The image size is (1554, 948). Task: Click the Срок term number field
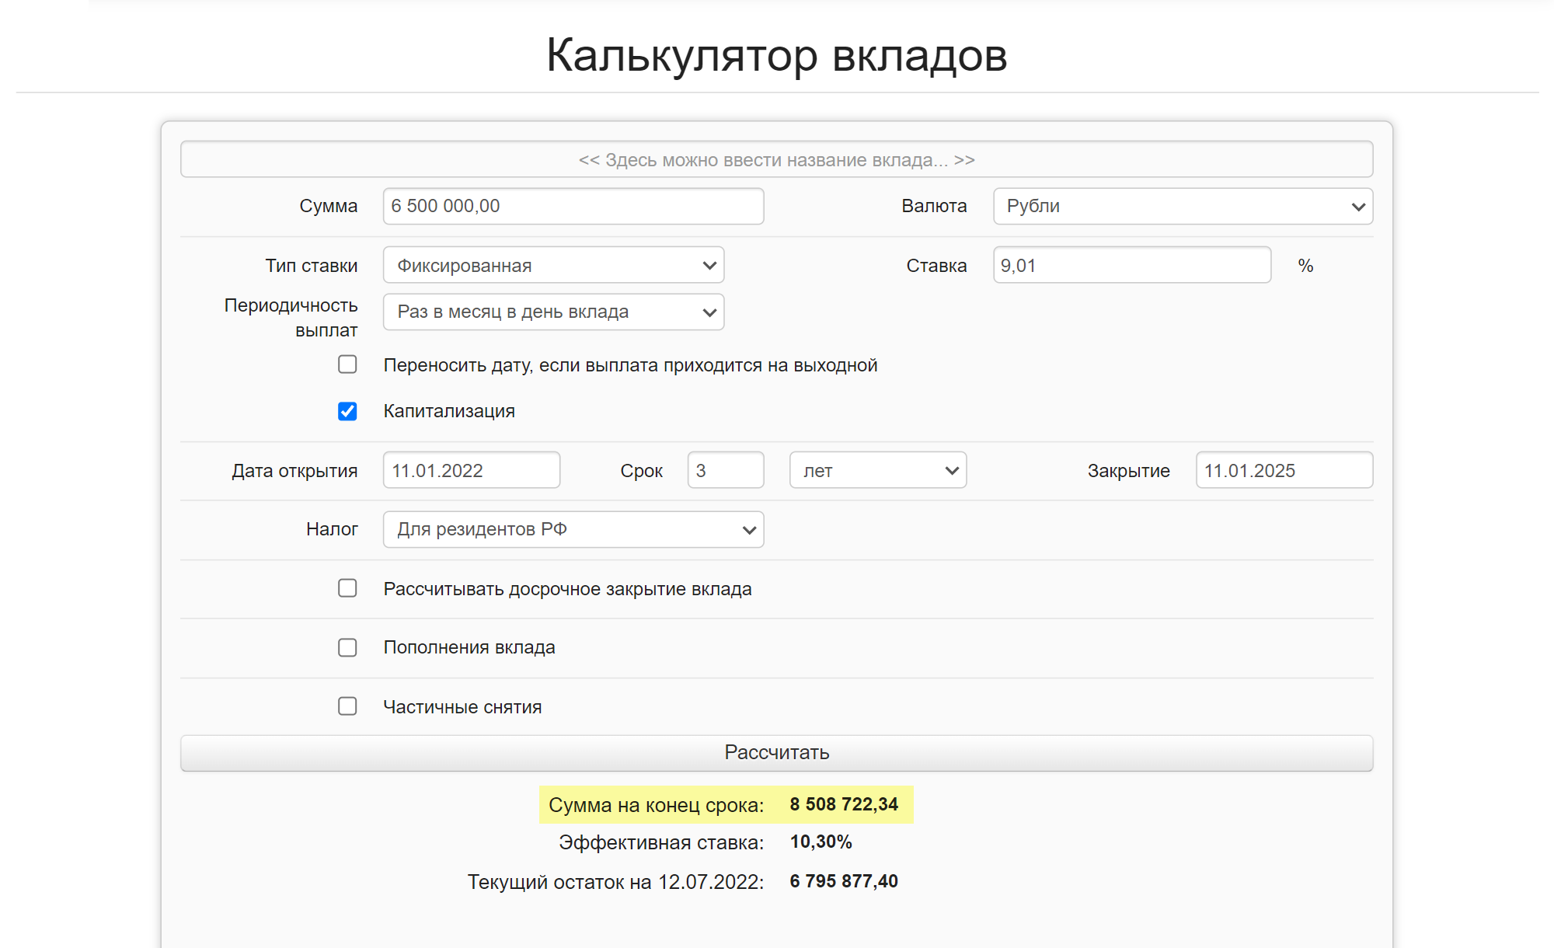pyautogui.click(x=726, y=470)
